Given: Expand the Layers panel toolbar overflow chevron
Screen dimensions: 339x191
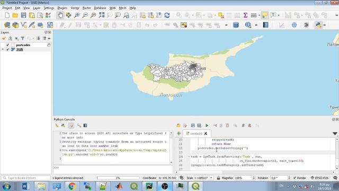Looking at the screenshot, I should (49, 38).
